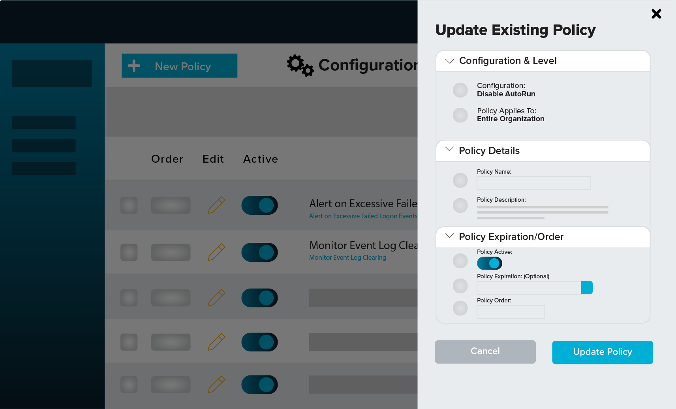The height and width of the screenshot is (409, 676).
Task: Select the Order column header
Action: coord(167,159)
